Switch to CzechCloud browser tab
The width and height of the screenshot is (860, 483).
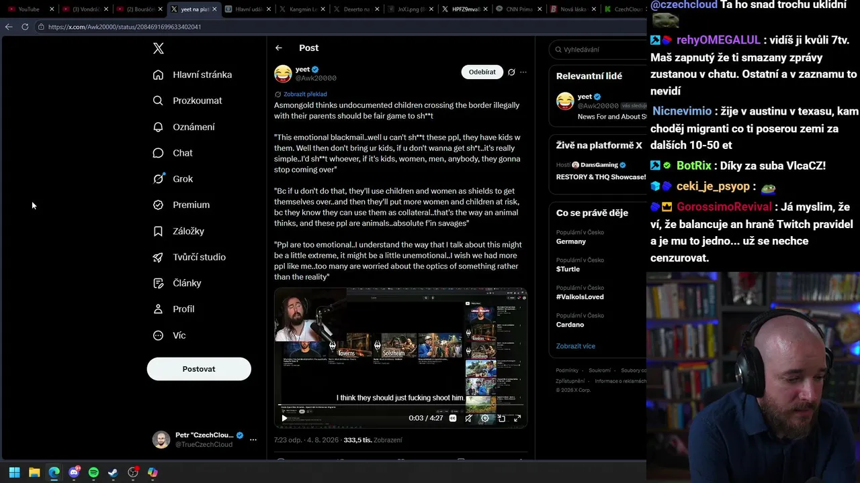pyautogui.click(x=624, y=9)
